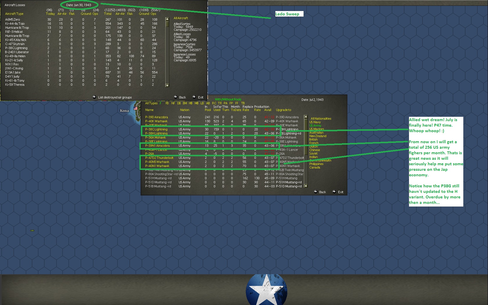Image resolution: width=488 pixels, height=305 pixels.
Task: Filter nationality by US Army
Action: [315, 125]
